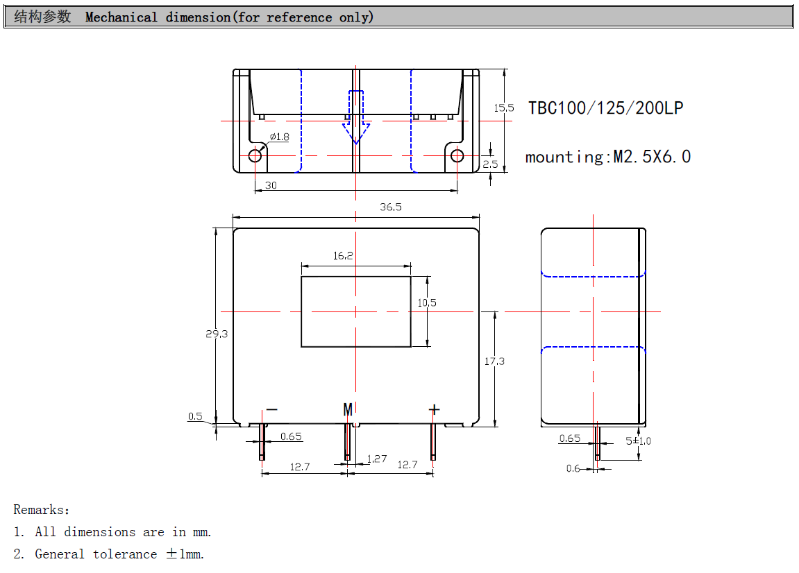The height and width of the screenshot is (573, 799).
Task: Click the left mounting hole circle
Action: click(x=255, y=155)
